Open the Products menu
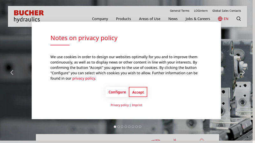The height and width of the screenshot is (143, 255). click(x=123, y=19)
